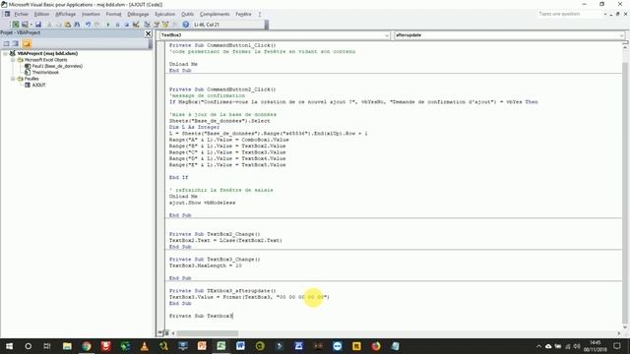Open the Outils menu
This screenshot has width=630, height=354.
187,14
